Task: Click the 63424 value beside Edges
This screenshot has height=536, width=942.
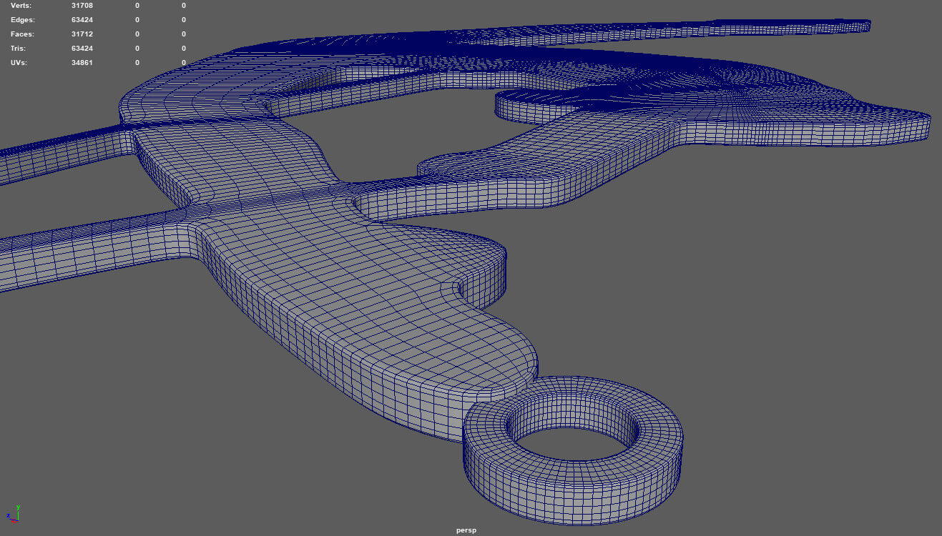Action: coord(82,20)
